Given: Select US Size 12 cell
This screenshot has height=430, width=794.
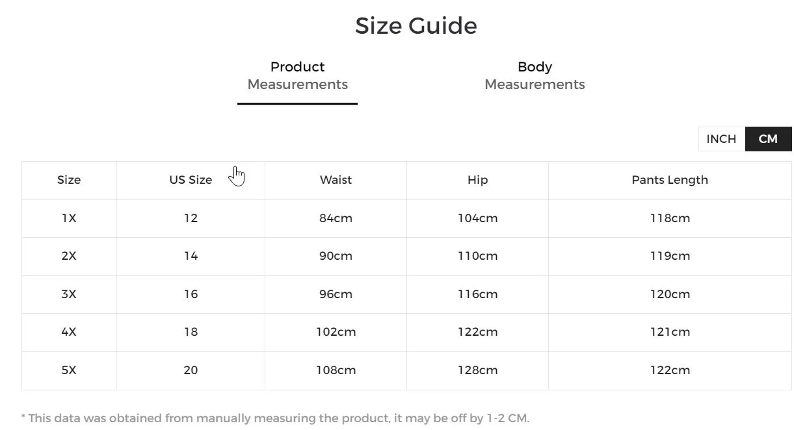Looking at the screenshot, I should (x=191, y=218).
